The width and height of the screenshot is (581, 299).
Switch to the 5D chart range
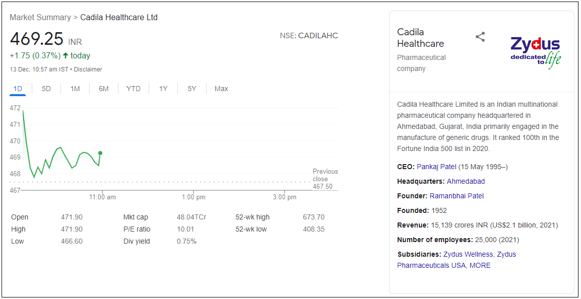pos(46,89)
